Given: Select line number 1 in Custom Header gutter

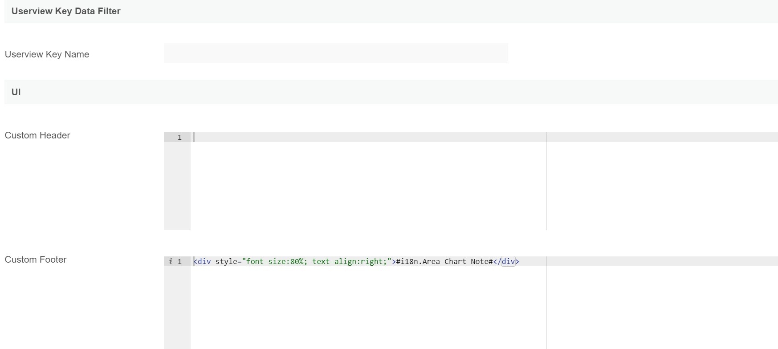Looking at the screenshot, I should pyautogui.click(x=179, y=138).
